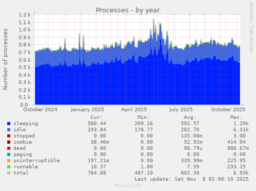The image size is (256, 191).
Task: Click the 'stopped' legend label
Action: tap(24, 136)
